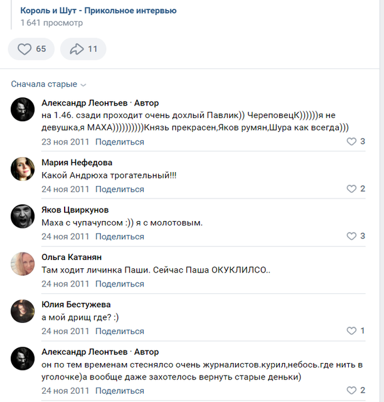Click Поделиться under Юлия Бестужева's comment
The width and height of the screenshot is (384, 402).
[x=120, y=332]
